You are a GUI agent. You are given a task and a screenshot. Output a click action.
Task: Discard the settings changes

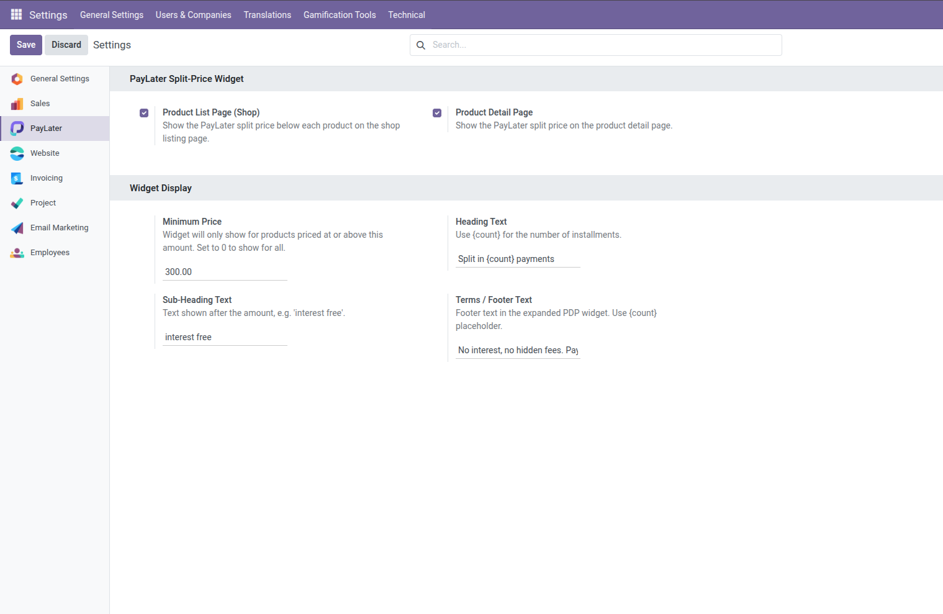66,45
